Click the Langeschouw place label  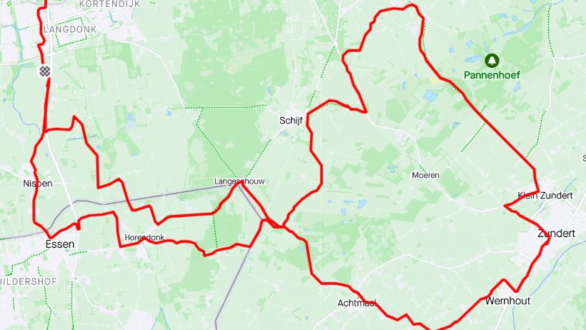[x=239, y=181]
